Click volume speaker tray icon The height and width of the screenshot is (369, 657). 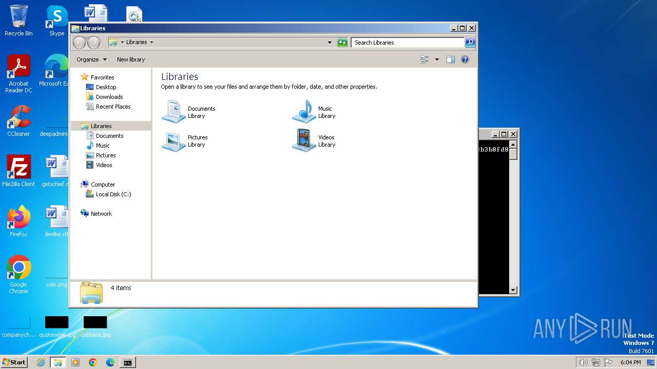pos(583,362)
